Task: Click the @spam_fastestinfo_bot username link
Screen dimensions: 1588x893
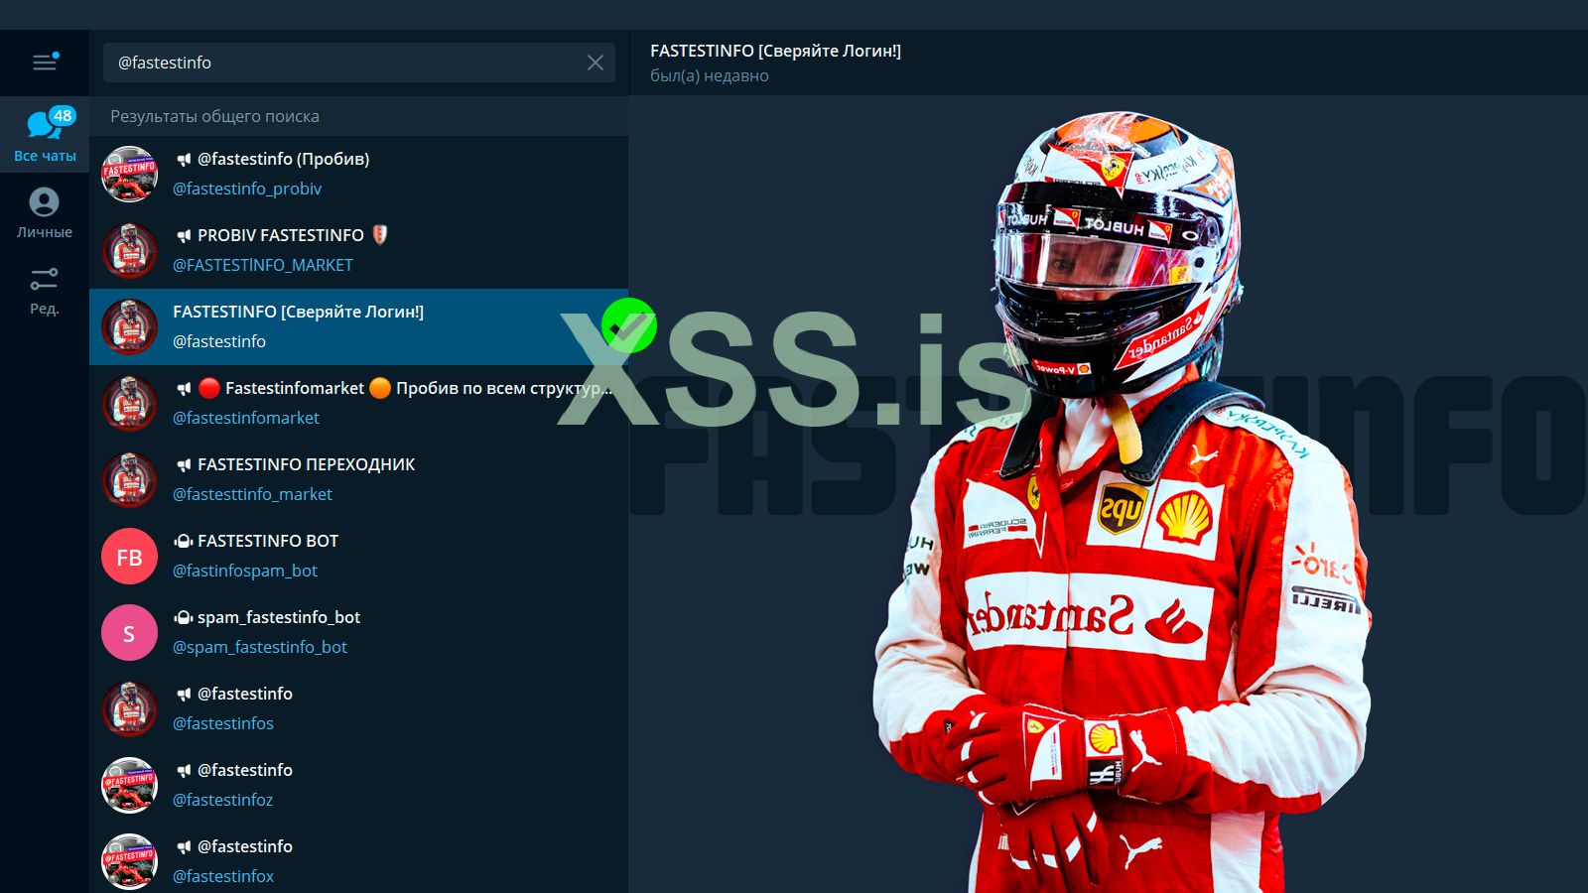Action: point(260,647)
